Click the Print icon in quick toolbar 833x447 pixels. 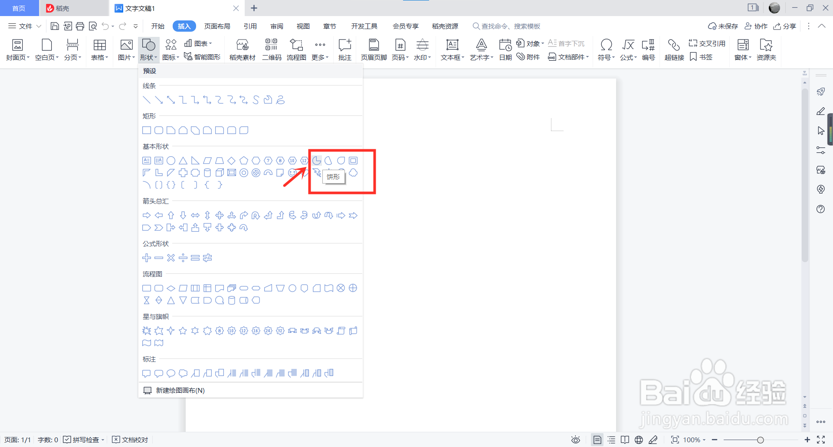click(80, 26)
